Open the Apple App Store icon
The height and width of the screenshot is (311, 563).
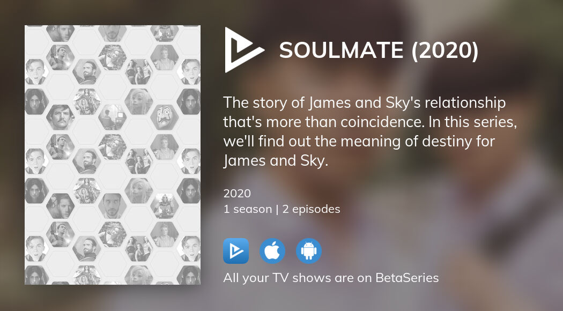coord(272,251)
